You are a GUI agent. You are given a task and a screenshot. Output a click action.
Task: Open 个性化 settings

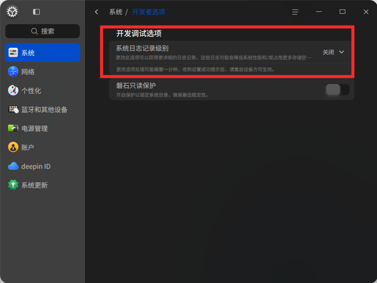click(43, 90)
